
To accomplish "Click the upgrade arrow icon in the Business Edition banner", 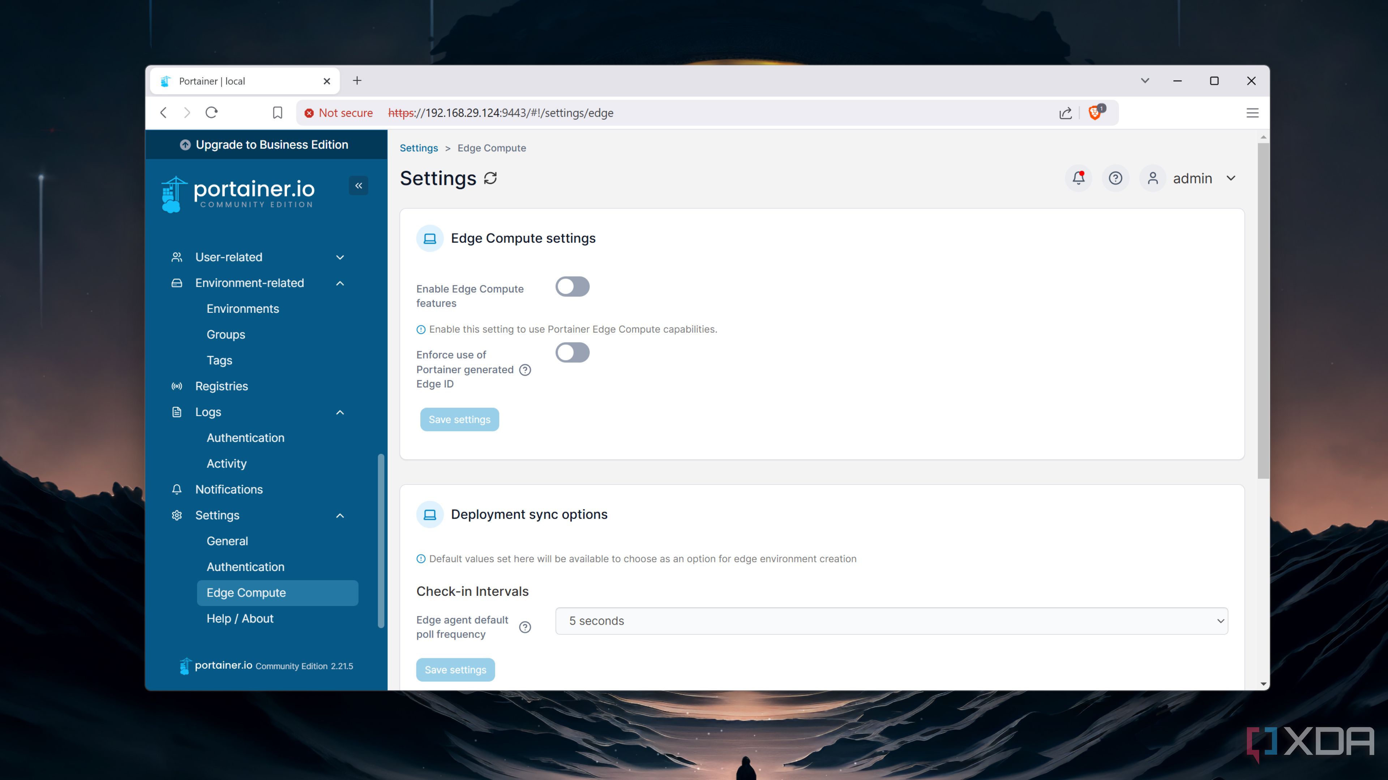I will [185, 145].
